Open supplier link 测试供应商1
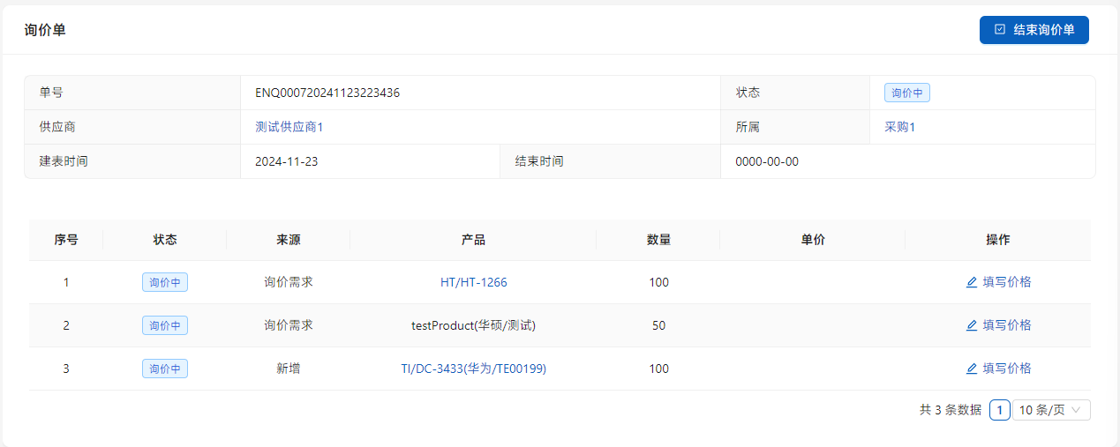 point(289,127)
